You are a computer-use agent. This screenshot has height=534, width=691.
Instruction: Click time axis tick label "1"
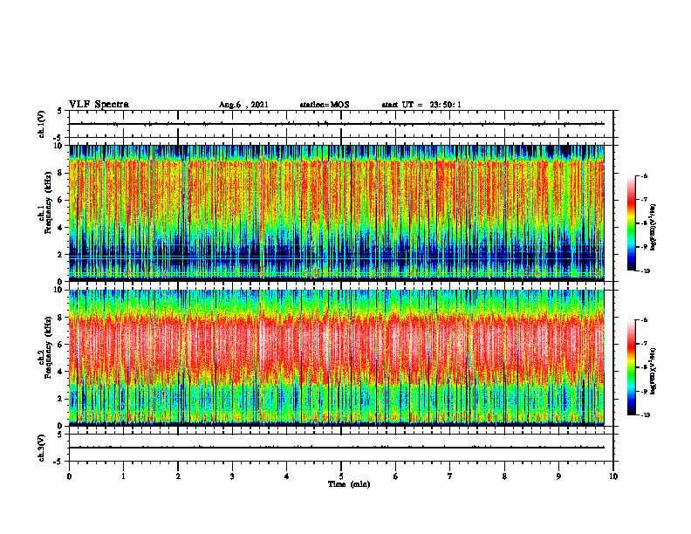coord(123,476)
